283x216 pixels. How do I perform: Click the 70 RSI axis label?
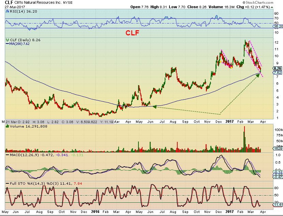tap(276, 18)
